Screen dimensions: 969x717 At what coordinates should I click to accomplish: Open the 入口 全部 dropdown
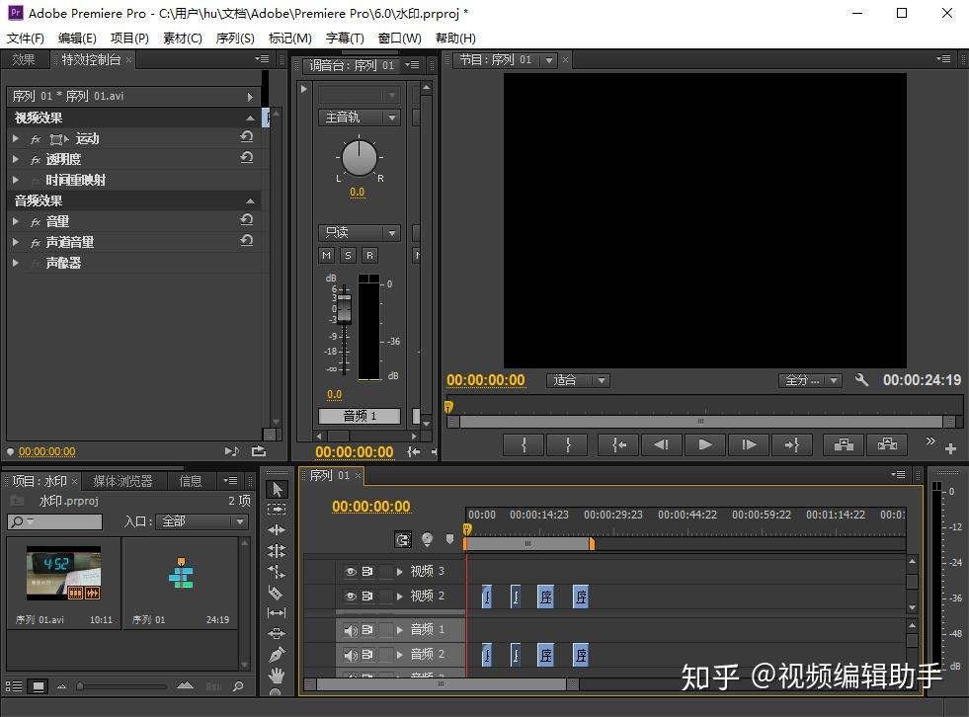[202, 521]
